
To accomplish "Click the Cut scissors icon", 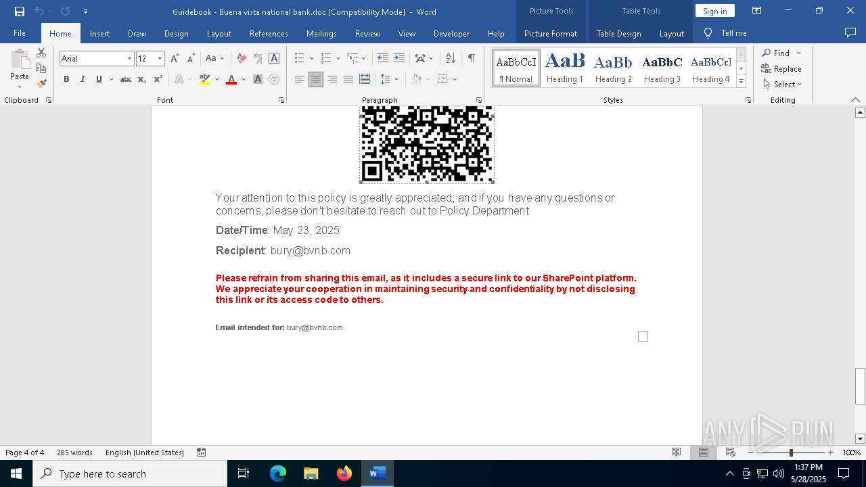I will pyautogui.click(x=41, y=53).
